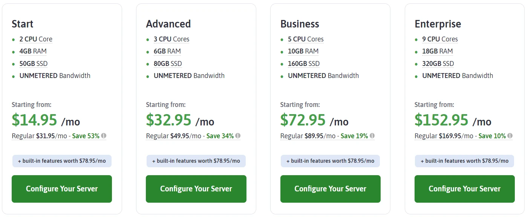Click the info icon beside Save 34%
Screen dimensions: 528x217
point(239,135)
